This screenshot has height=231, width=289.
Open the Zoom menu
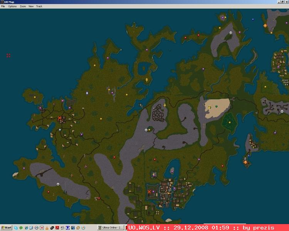point(23,6)
